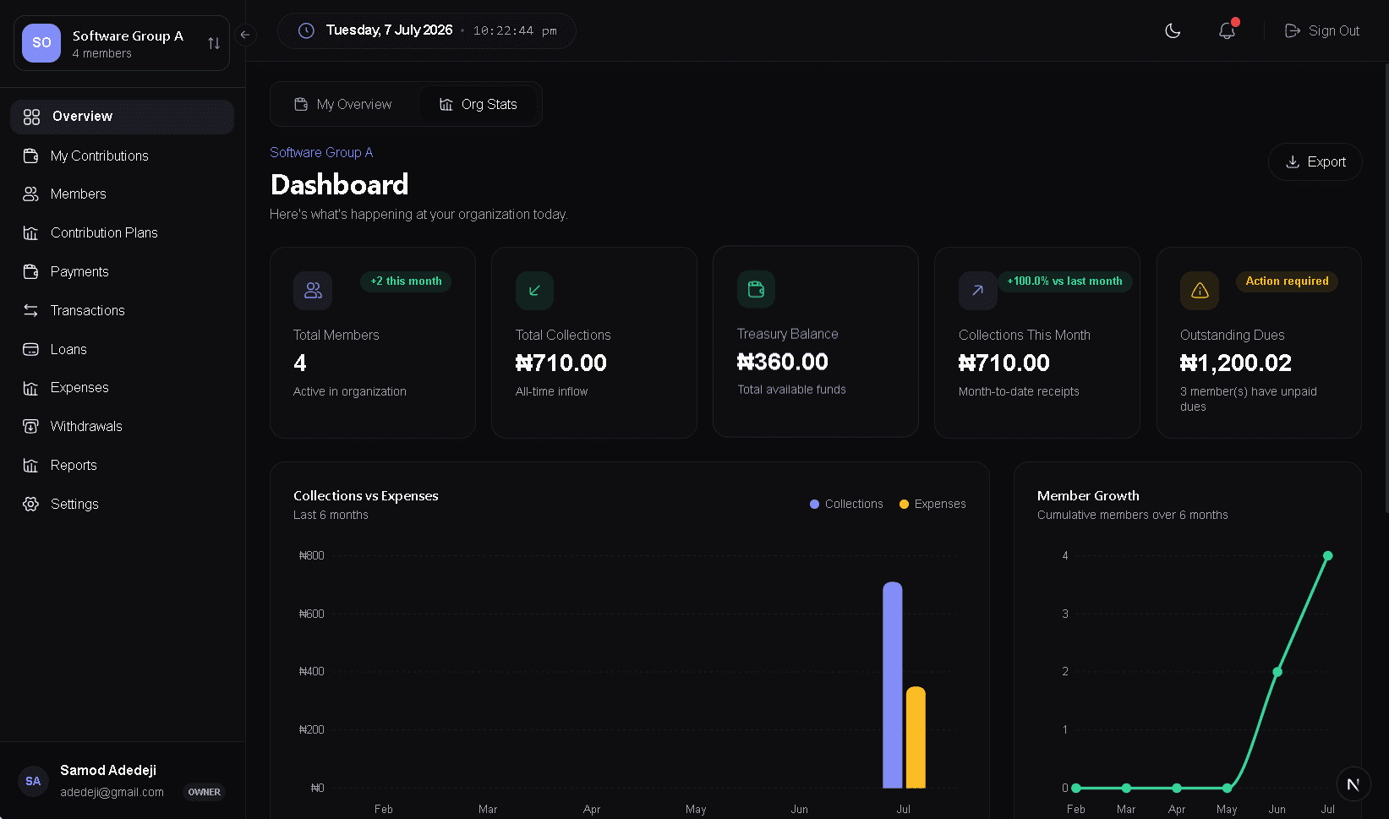The image size is (1389, 819).
Task: Click the Overview grid icon
Action: point(31,117)
